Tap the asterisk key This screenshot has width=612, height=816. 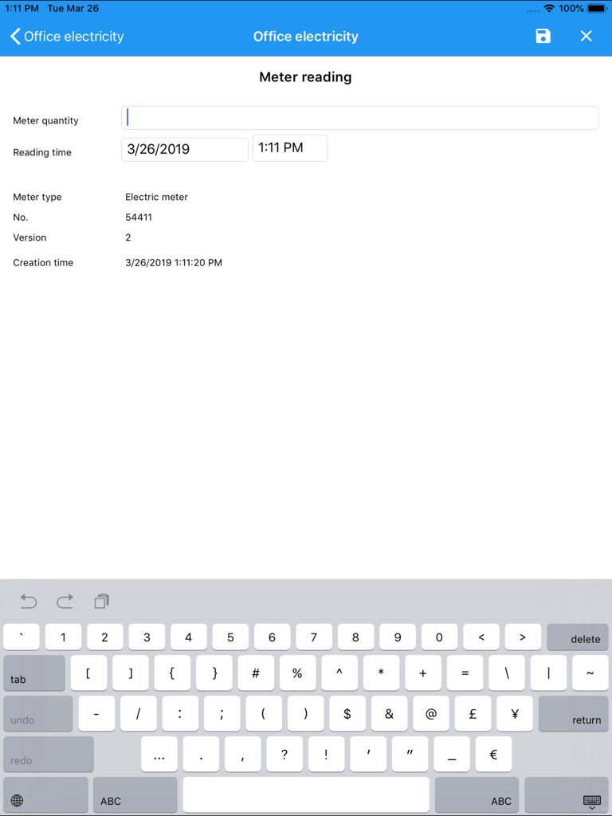381,673
